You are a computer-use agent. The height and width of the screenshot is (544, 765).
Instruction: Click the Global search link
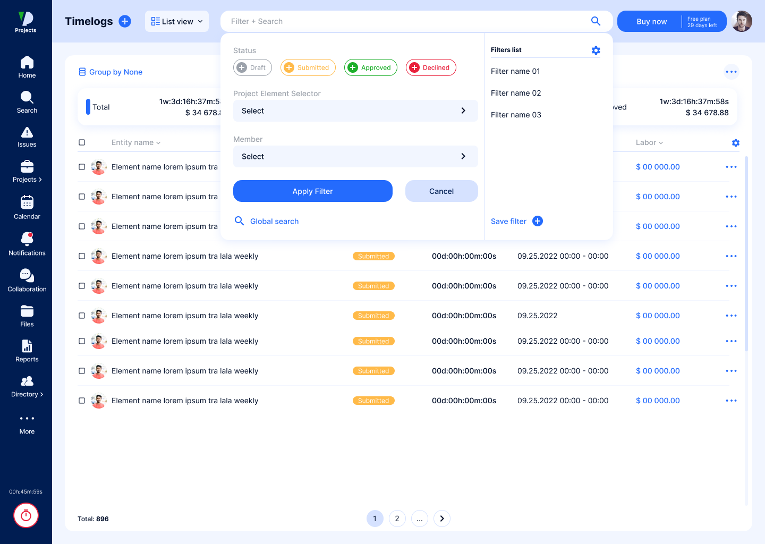[274, 222]
